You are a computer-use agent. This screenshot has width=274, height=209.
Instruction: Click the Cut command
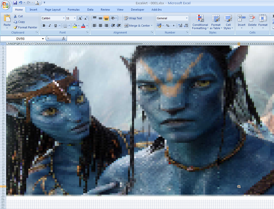coord(18,16)
